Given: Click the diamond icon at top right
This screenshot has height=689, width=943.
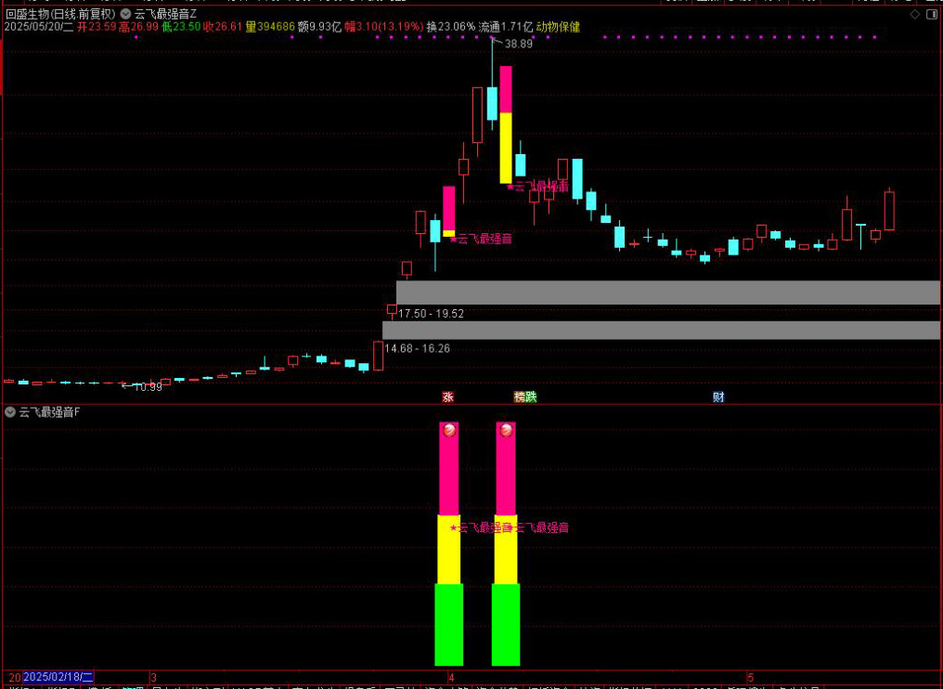Looking at the screenshot, I should click(x=914, y=15).
